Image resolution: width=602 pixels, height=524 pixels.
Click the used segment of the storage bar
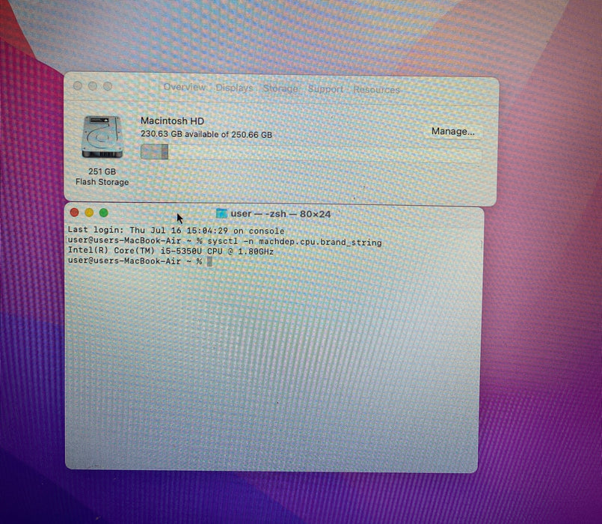click(x=154, y=151)
